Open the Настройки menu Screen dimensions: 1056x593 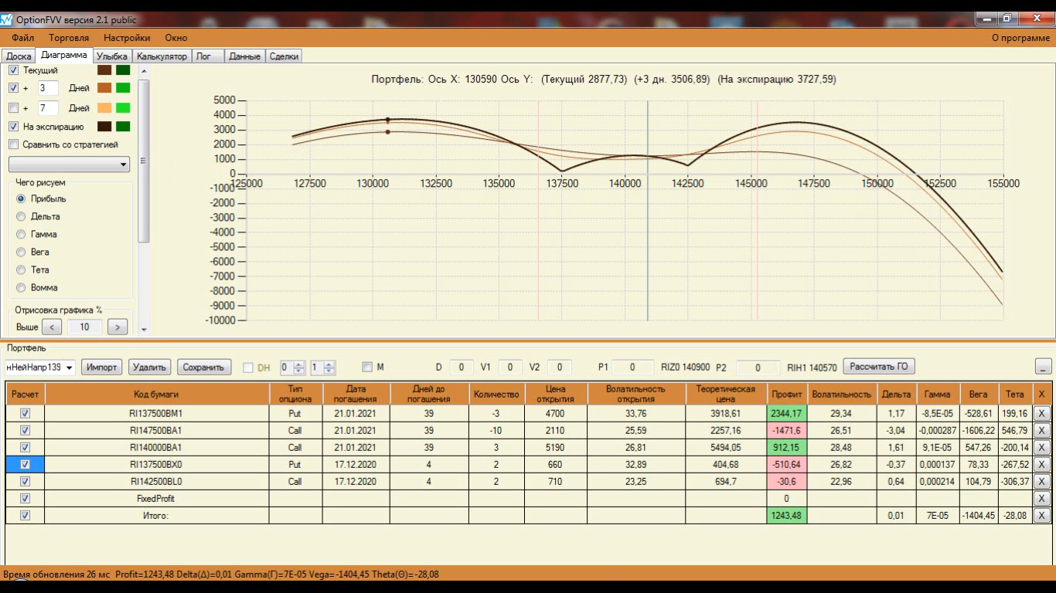pos(127,37)
